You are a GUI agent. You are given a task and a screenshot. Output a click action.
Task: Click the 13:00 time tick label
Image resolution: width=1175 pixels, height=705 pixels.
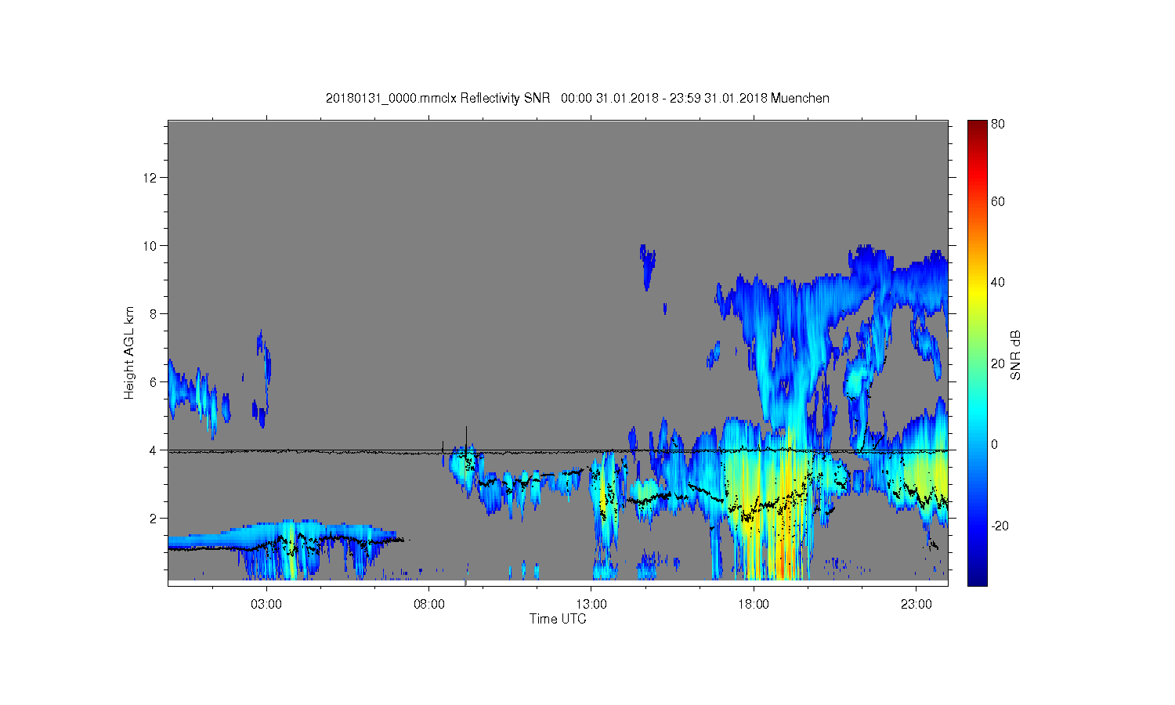(591, 605)
